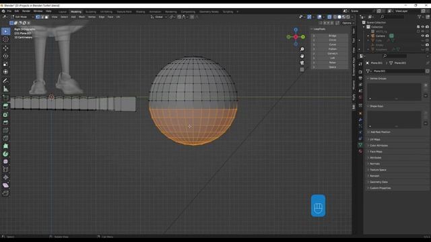Toggle the camera view icon
This screenshot has height=242, width=431.
(x=302, y=63)
